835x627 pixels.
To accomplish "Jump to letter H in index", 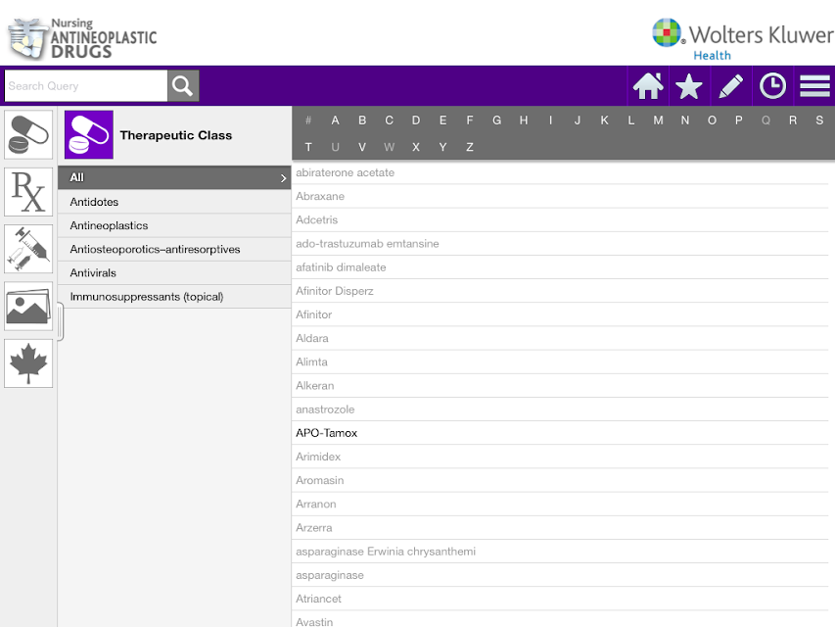I will coord(524,121).
